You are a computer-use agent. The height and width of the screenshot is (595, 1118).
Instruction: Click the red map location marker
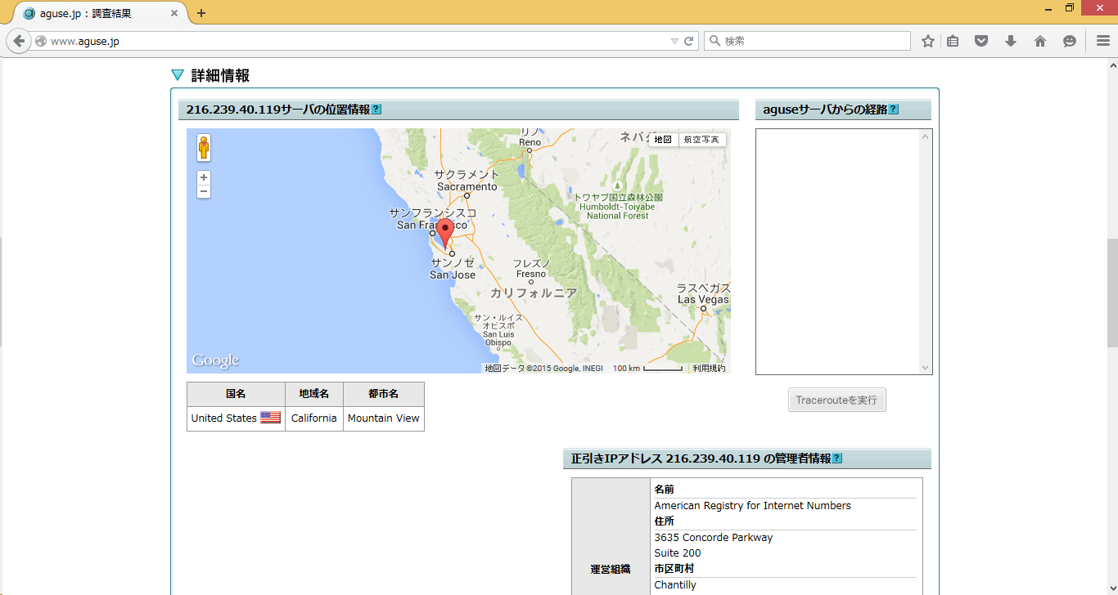tap(444, 233)
